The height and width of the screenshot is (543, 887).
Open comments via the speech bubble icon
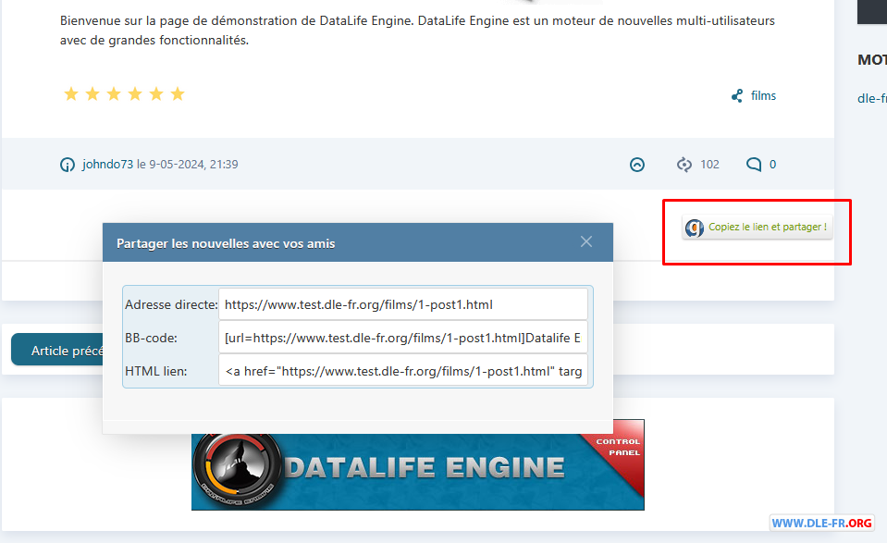tap(754, 165)
